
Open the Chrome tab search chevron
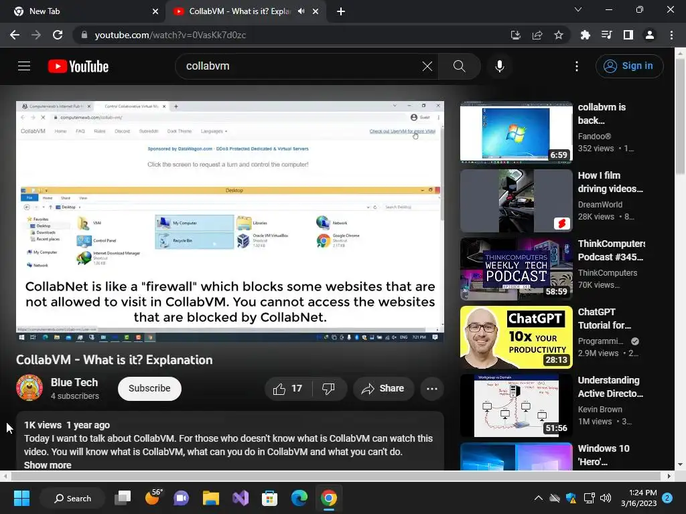[578, 9]
